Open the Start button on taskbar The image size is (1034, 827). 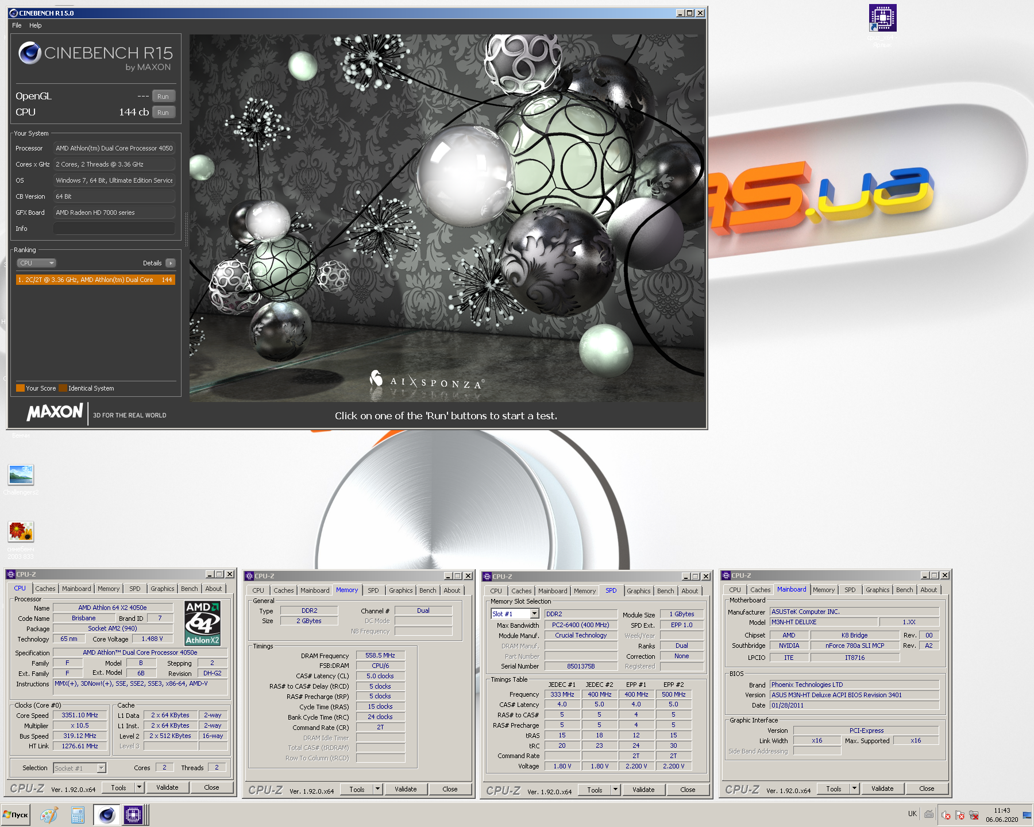16,815
